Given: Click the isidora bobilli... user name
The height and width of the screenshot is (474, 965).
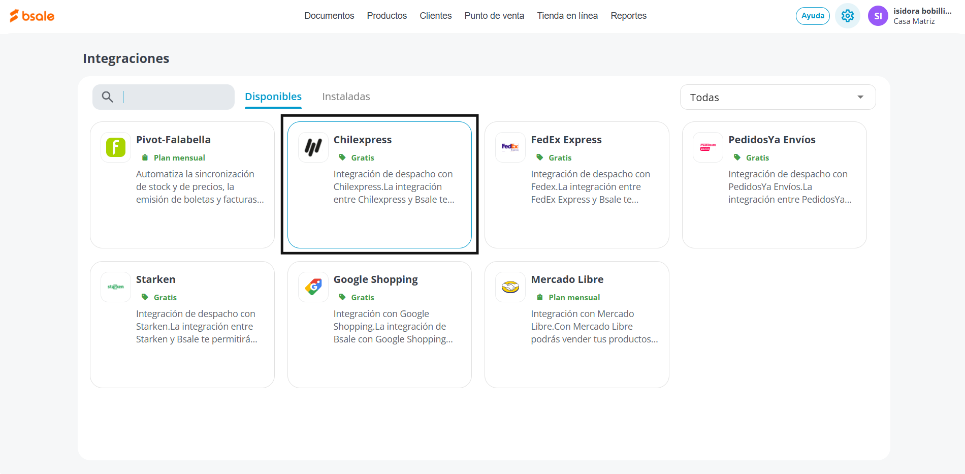Looking at the screenshot, I should point(922,11).
